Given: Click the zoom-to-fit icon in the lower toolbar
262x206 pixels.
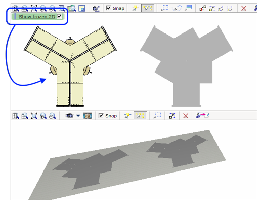Looking at the screenshot, I should click(34, 116).
